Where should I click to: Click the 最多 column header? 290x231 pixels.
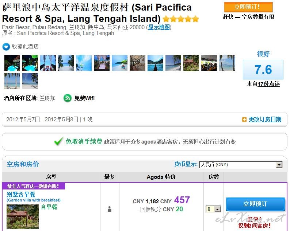[x=110, y=177]
